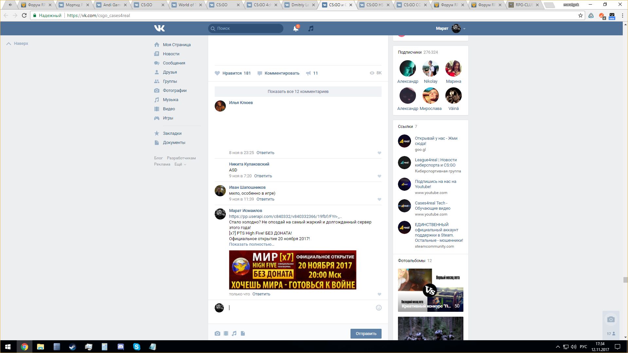Like Илья Клюев's comment
The height and width of the screenshot is (353, 628).
pos(379,153)
